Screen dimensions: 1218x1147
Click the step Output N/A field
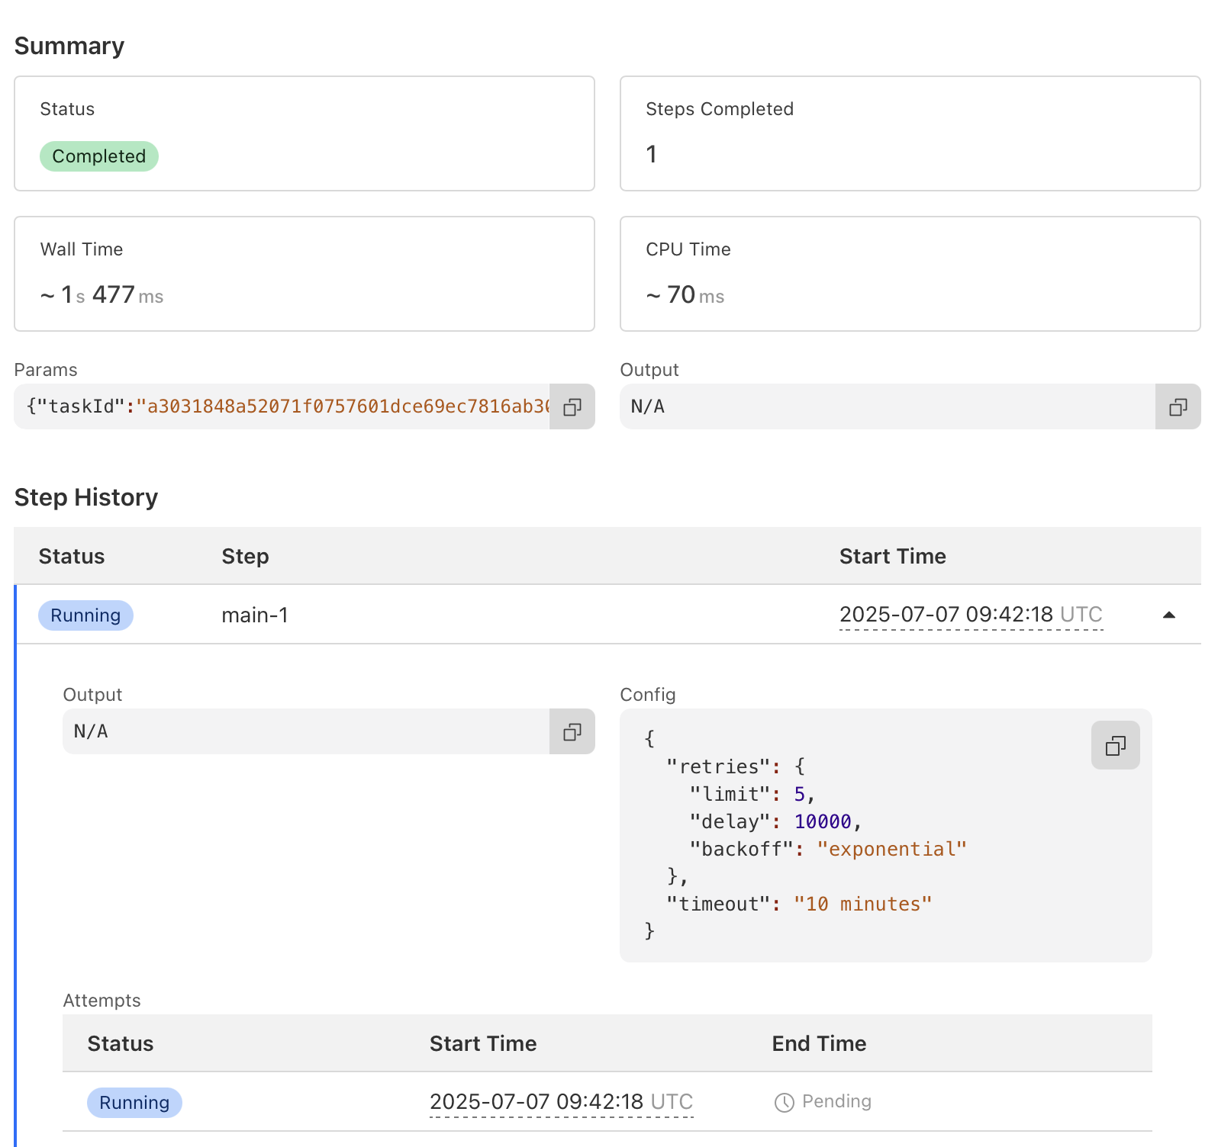tap(305, 732)
